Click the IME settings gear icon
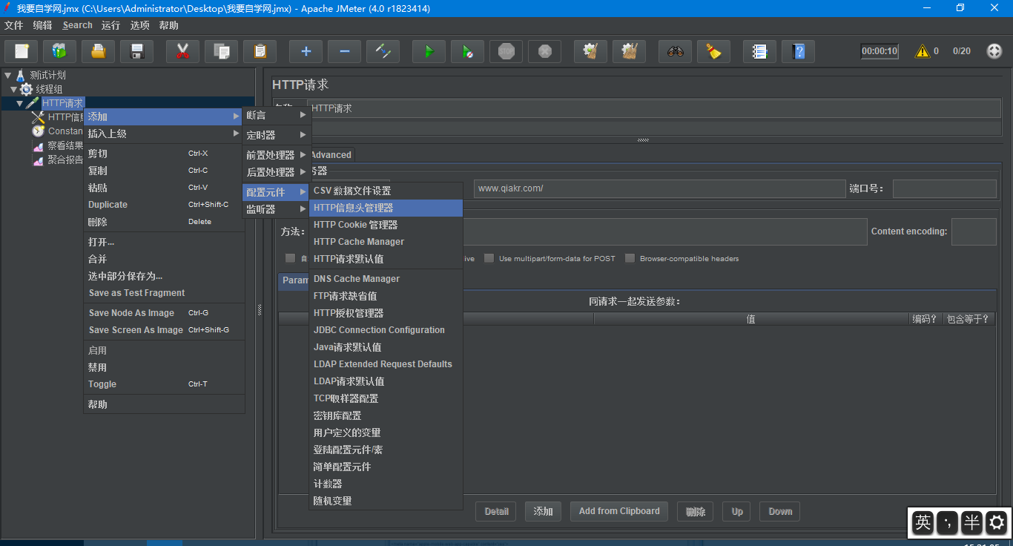Image resolution: width=1013 pixels, height=546 pixels. (x=996, y=522)
